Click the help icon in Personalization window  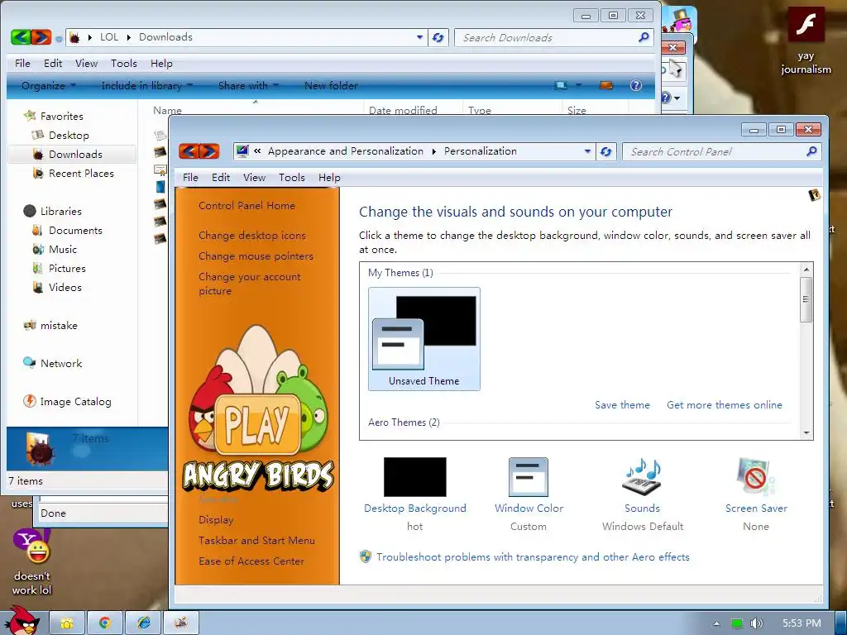814,195
